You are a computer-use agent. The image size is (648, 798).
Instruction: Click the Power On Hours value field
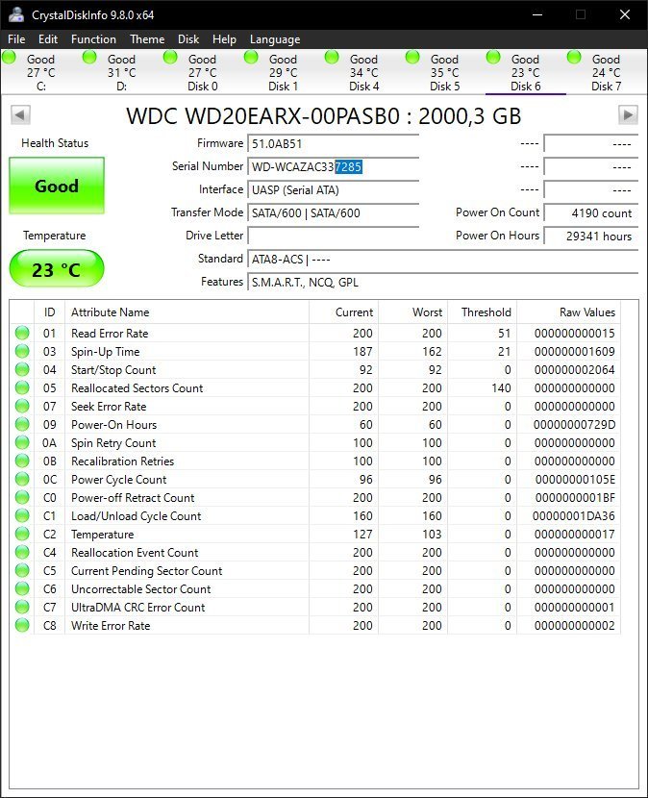click(590, 236)
